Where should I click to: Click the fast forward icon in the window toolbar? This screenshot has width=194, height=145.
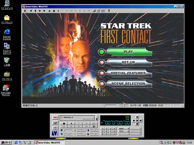click(89, 11)
